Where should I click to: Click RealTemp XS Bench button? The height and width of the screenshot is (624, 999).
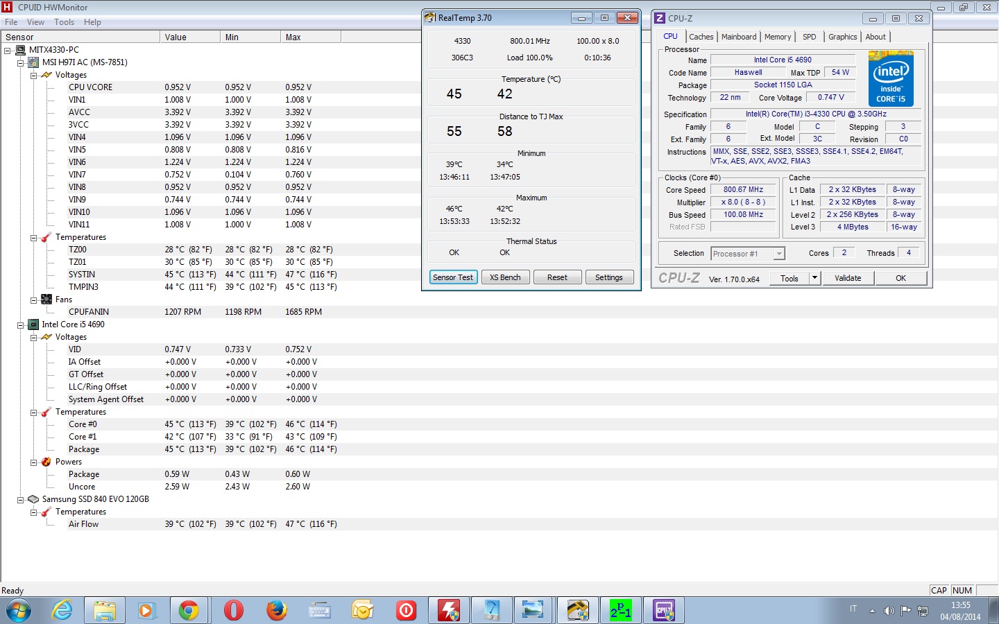click(x=505, y=277)
